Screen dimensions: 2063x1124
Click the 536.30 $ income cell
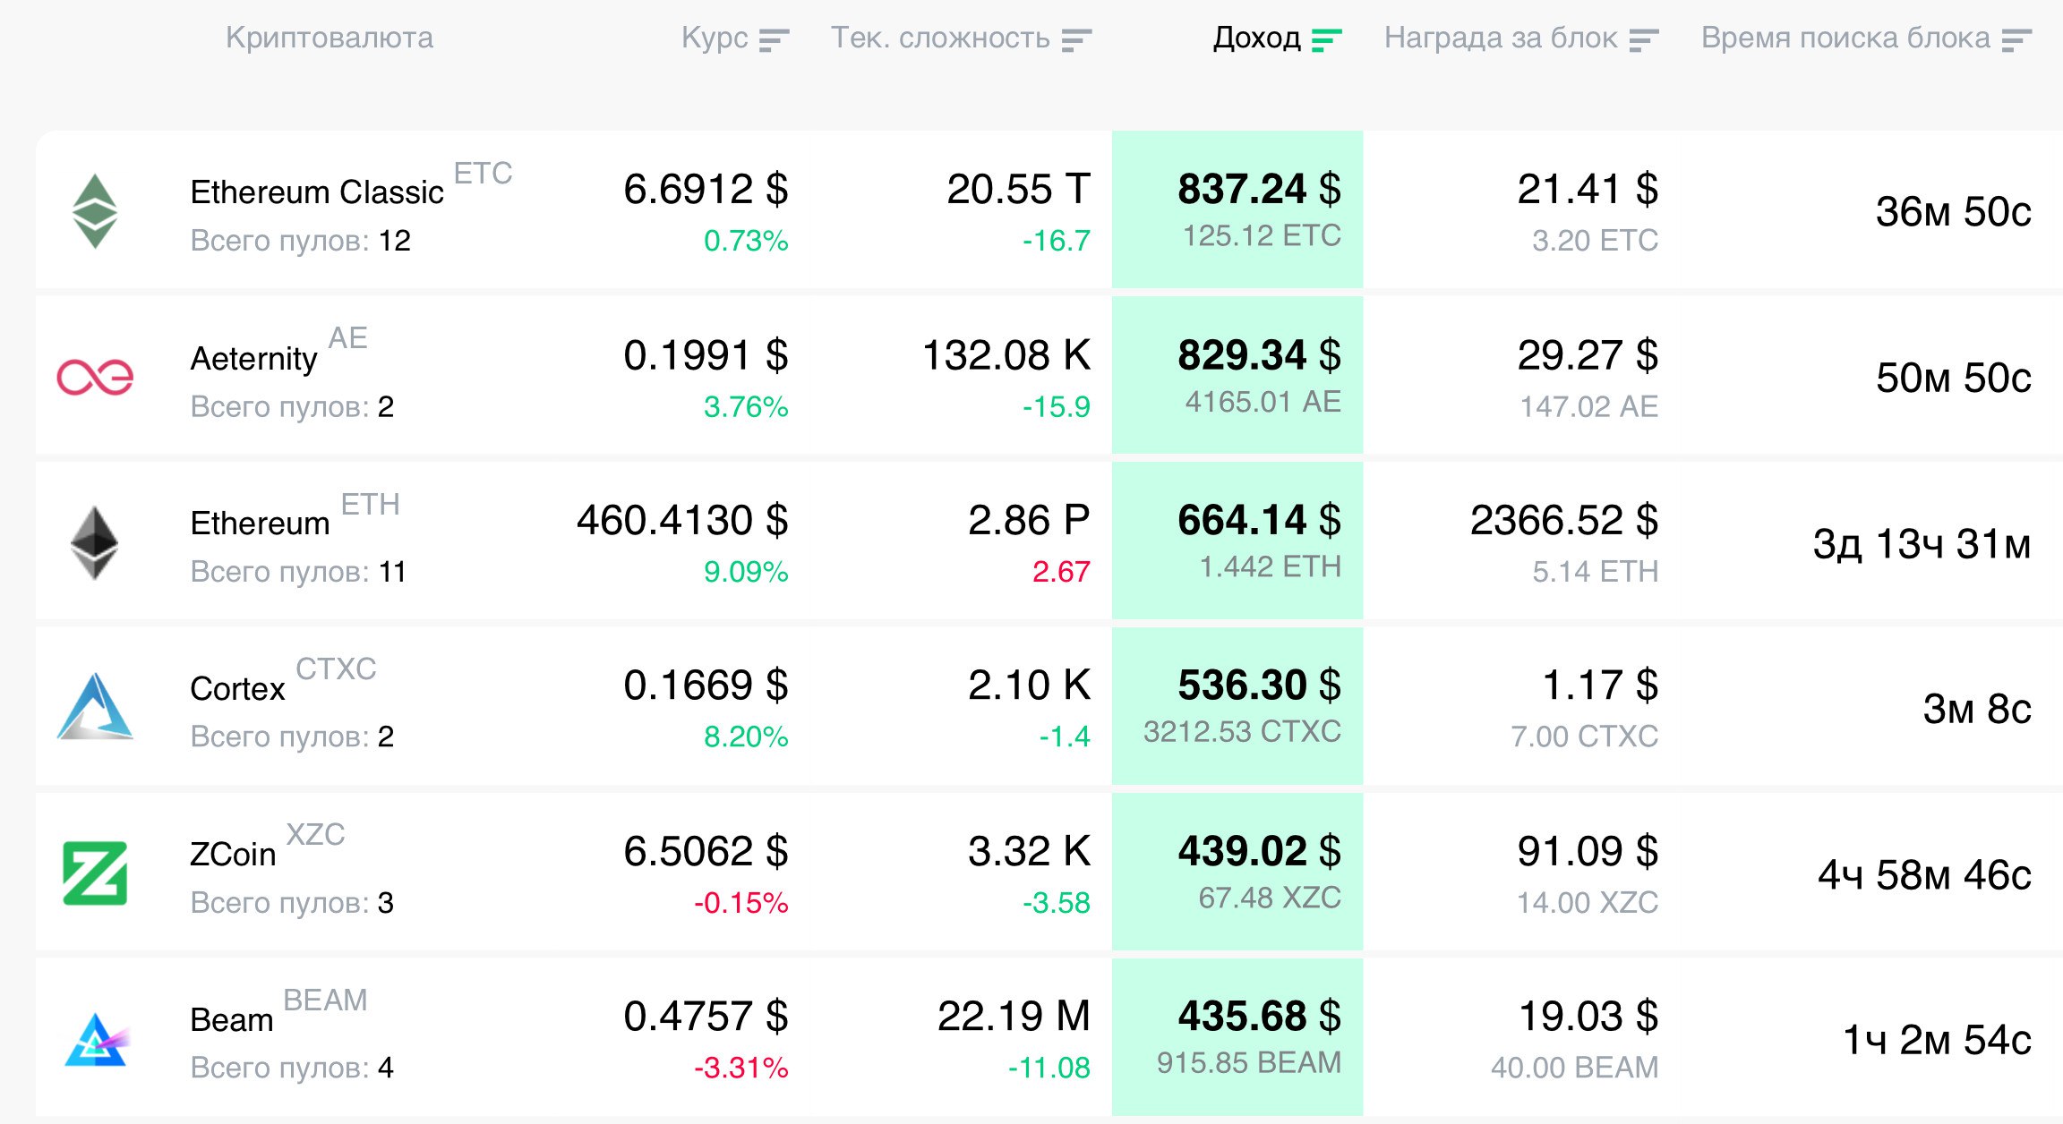(1237, 706)
